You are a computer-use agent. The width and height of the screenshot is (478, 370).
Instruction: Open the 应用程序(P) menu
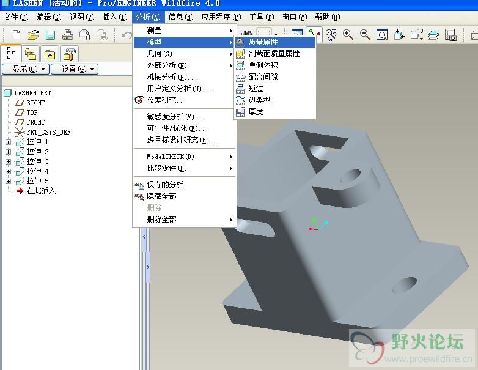tap(221, 17)
